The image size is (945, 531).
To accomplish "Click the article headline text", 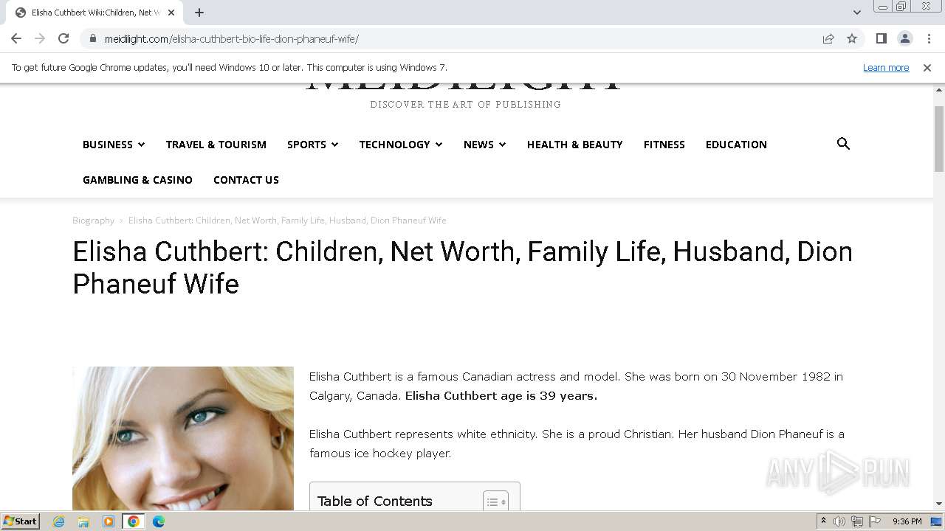I will pos(462,267).
